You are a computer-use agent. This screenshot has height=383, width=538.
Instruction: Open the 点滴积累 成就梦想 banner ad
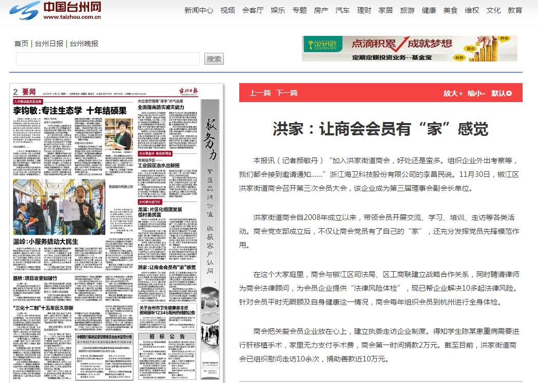[x=410, y=49]
